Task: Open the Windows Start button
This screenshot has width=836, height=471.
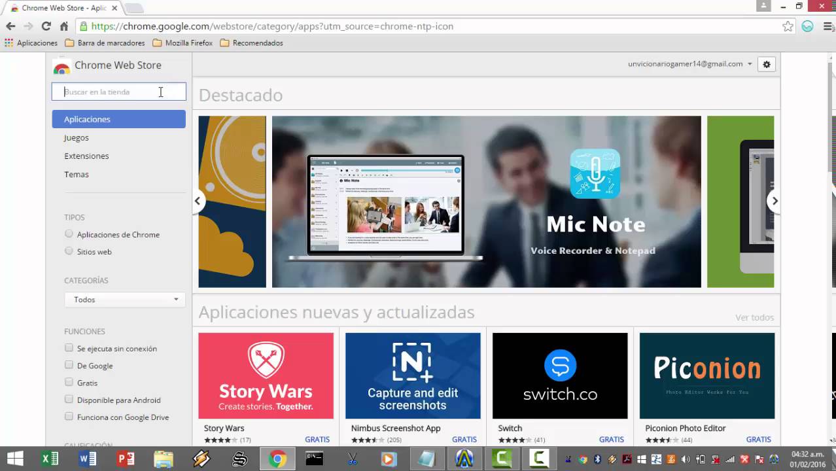Action: point(14,459)
